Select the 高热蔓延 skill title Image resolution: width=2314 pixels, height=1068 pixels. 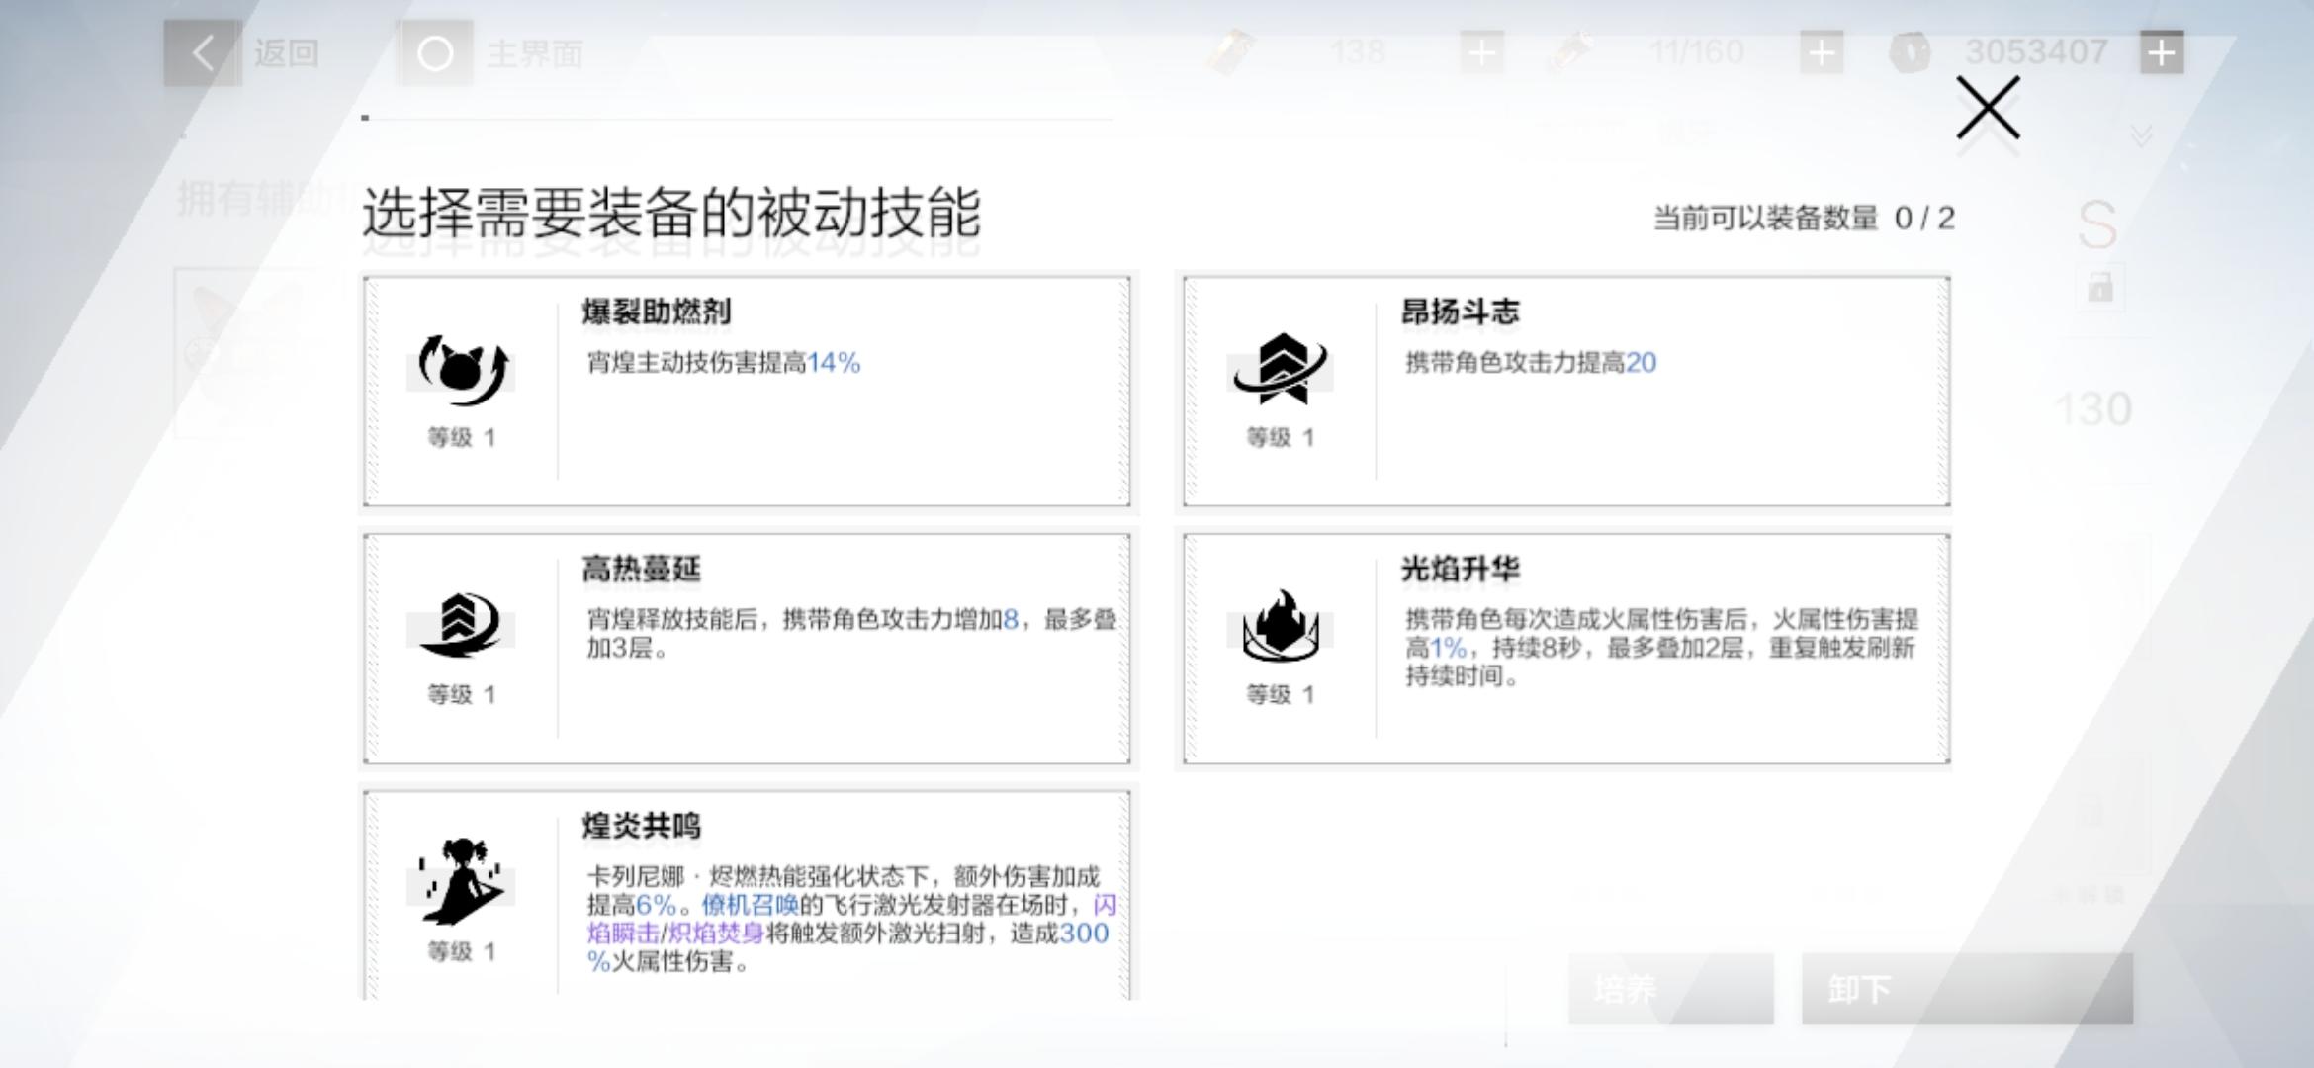pyautogui.click(x=642, y=570)
